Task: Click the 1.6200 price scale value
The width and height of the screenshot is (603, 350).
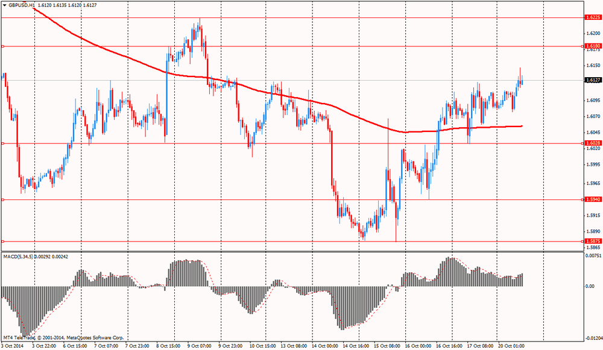Action: pyautogui.click(x=593, y=33)
